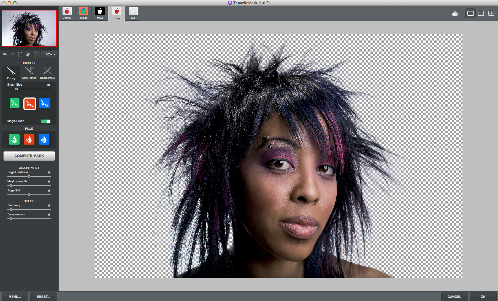Click the Edge Hardness slider handle
This screenshot has width=498, height=301.
point(29,177)
